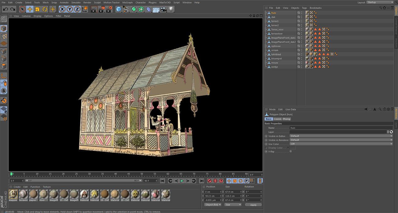The height and width of the screenshot is (213, 398).
Task: Toggle the X axis lock icon
Action: pyautogui.click(x=62, y=9)
